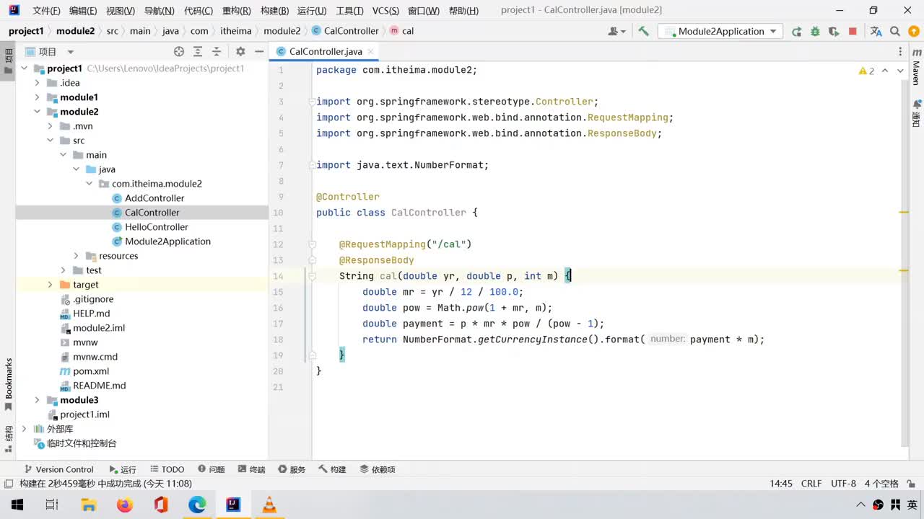Screen dimensions: 924x519
Task: Fold the cal method at line 14
Action: point(312,276)
